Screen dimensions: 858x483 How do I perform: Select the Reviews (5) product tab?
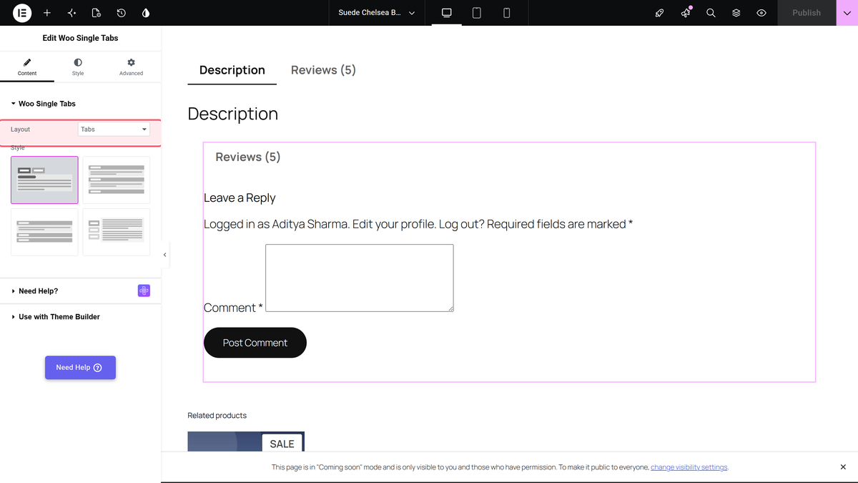point(323,70)
